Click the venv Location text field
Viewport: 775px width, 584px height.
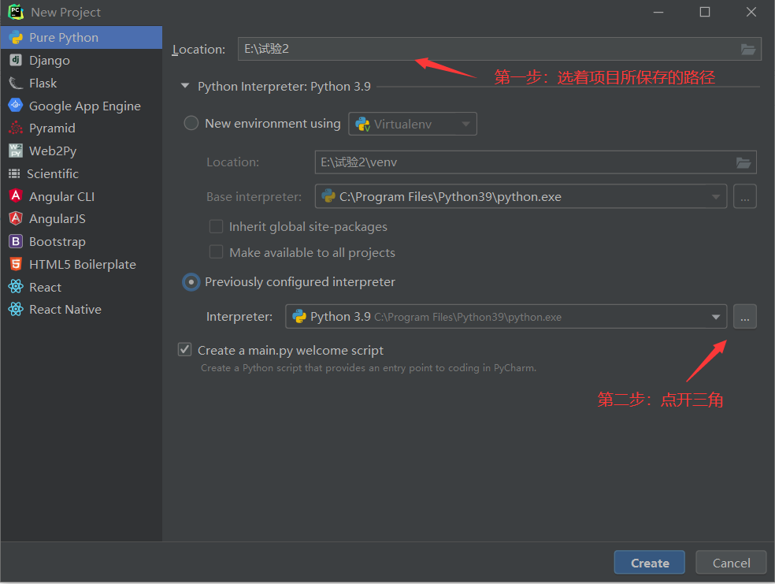pyautogui.click(x=536, y=162)
